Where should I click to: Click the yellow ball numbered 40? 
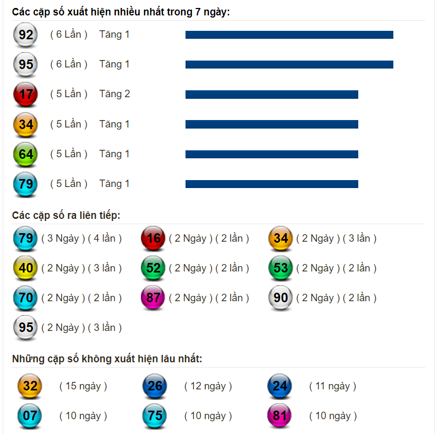click(26, 268)
